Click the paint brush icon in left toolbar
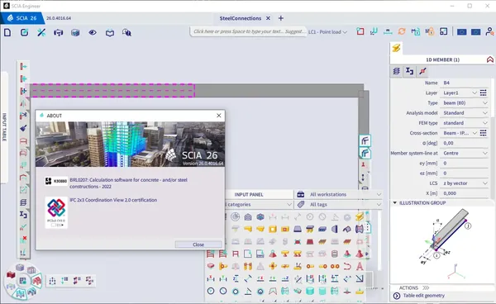This screenshot has height=304, width=496. tap(23, 128)
